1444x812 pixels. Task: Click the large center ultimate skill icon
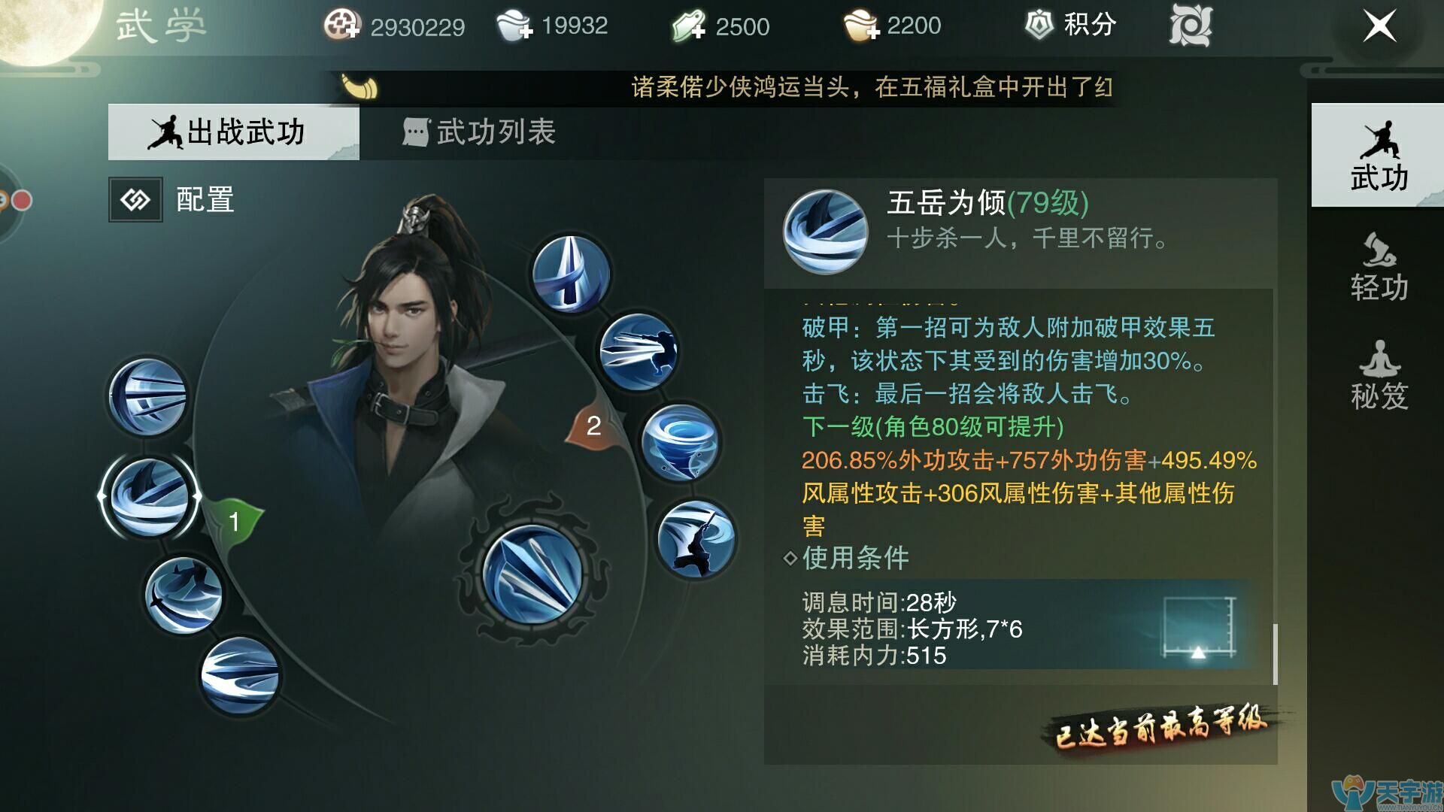tap(532, 574)
